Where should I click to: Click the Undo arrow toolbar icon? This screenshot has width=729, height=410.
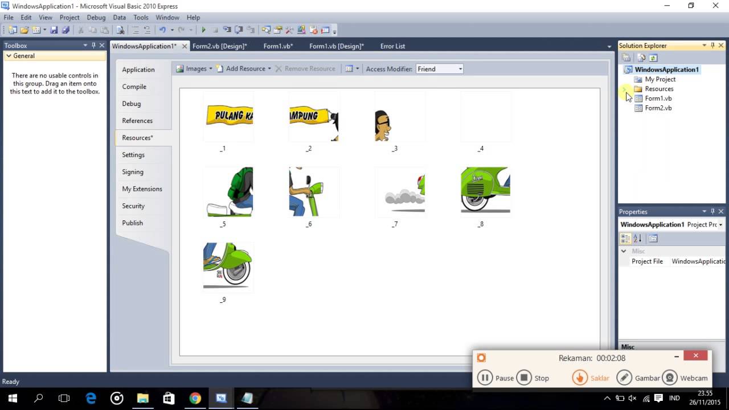click(x=162, y=30)
